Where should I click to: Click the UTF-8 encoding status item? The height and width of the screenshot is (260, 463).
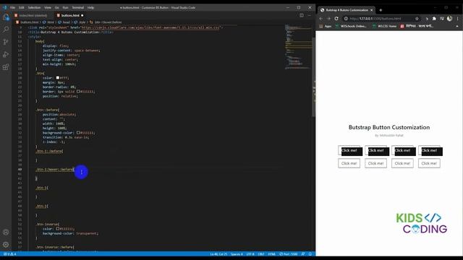tap(250, 254)
